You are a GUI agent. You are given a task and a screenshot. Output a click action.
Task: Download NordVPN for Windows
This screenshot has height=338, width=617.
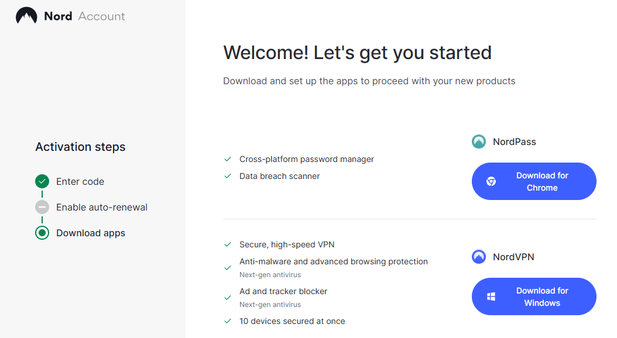[x=534, y=296]
